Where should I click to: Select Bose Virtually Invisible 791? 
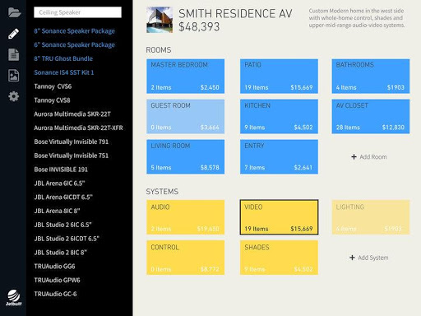pos(72,142)
